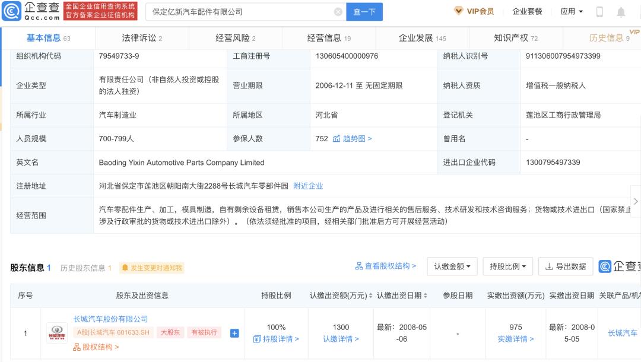Click the VIP会员 diamond icon
The height and width of the screenshot is (362, 641).
[459, 11]
